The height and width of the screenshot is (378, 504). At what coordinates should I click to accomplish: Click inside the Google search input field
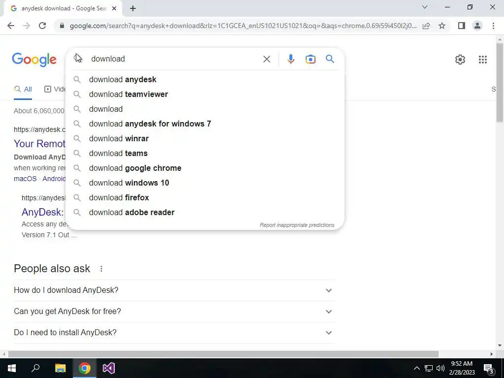(174, 59)
